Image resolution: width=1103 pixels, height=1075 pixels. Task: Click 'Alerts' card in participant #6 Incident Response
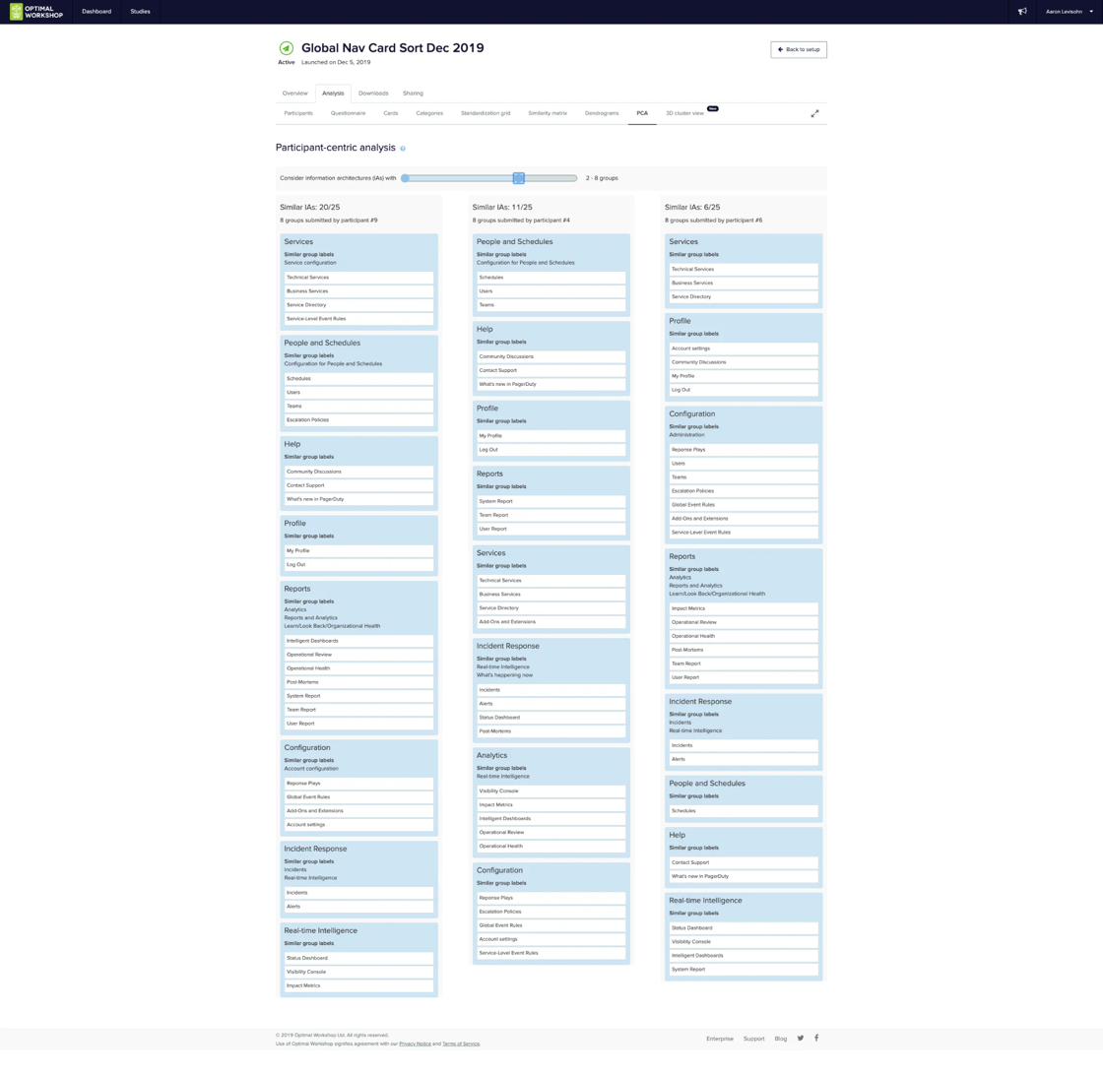click(744, 759)
